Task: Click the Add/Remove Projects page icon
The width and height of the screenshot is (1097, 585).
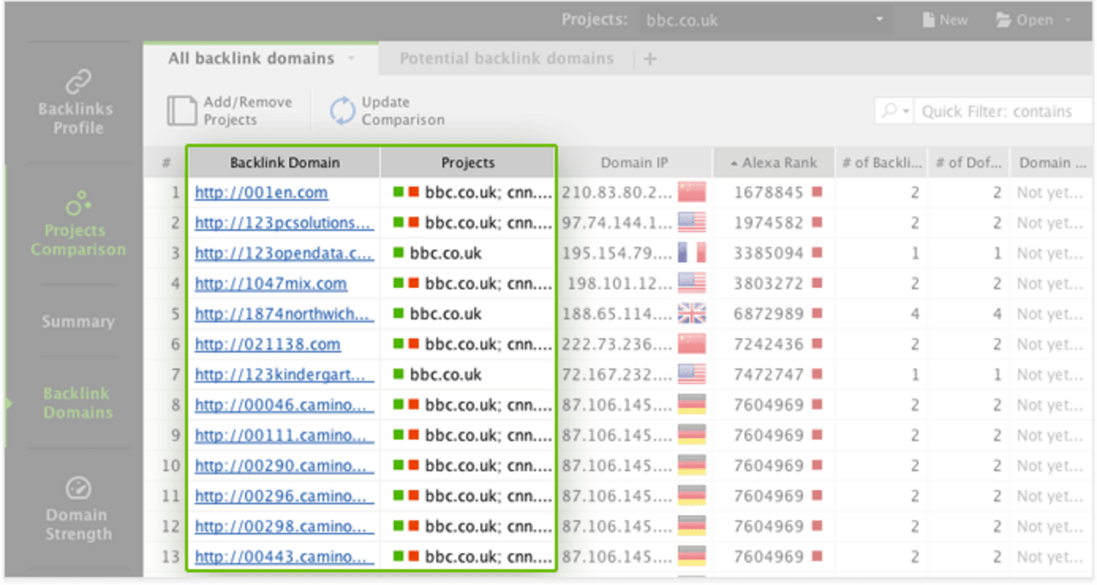Action: pos(181,111)
